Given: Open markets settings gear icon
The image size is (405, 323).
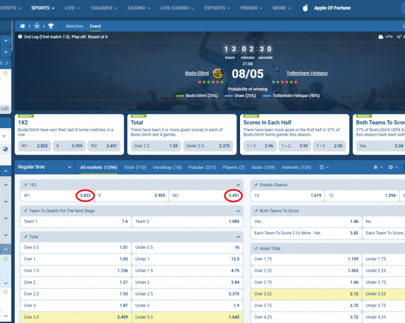Looking at the screenshot, I should (x=390, y=167).
